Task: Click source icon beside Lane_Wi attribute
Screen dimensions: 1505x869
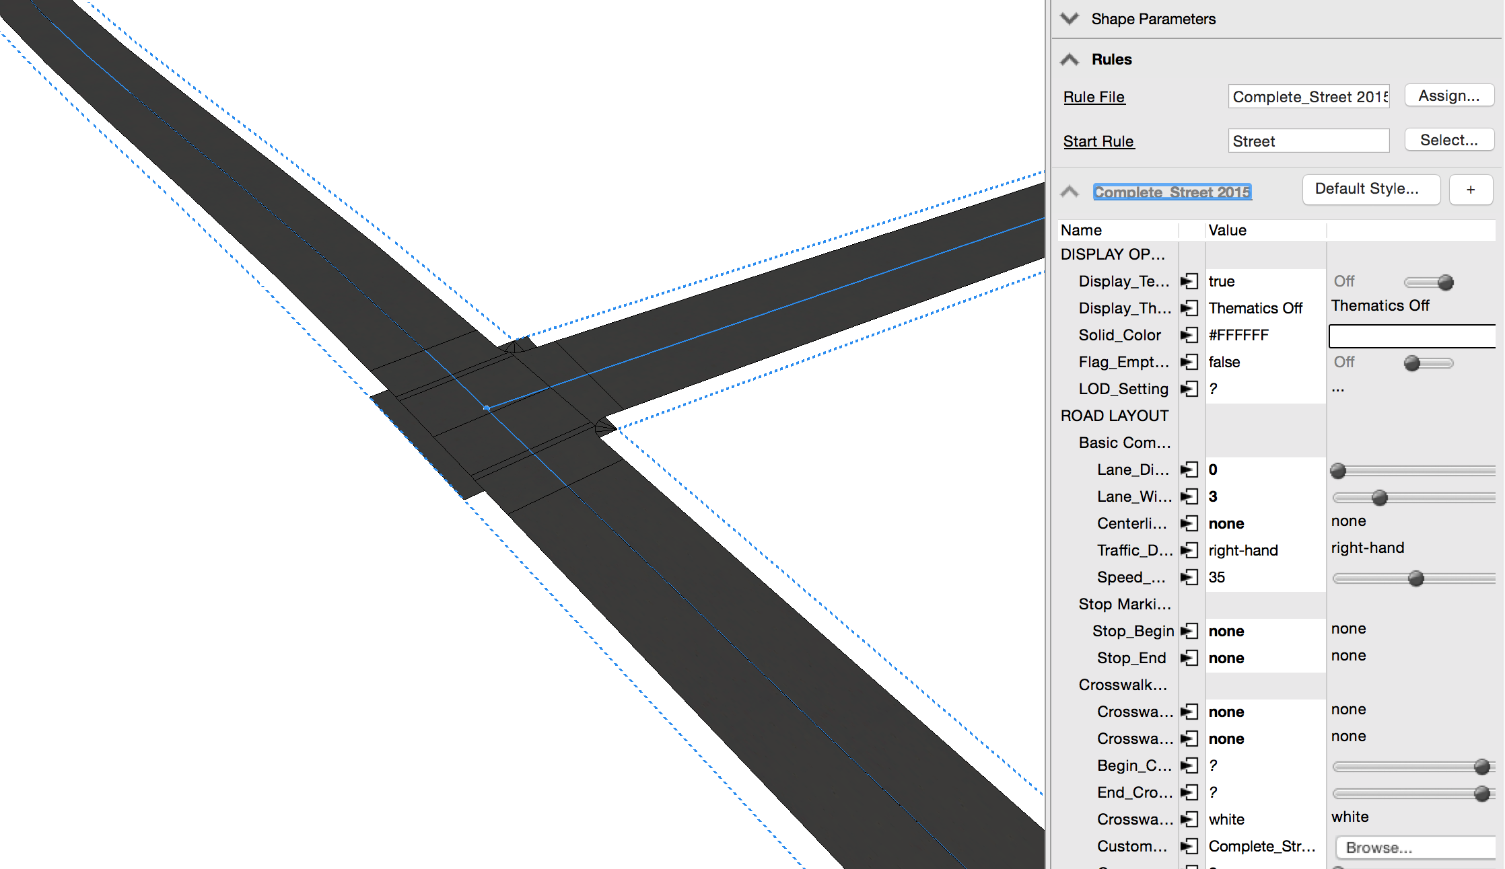Action: pos(1189,496)
